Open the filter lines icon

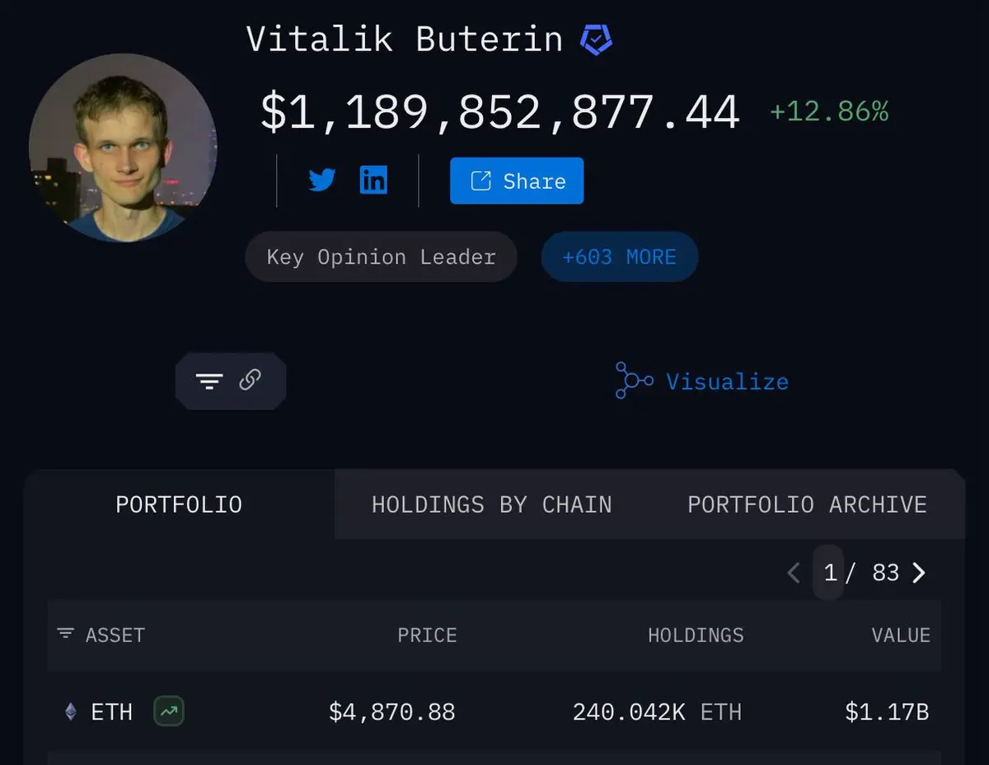[x=209, y=381]
